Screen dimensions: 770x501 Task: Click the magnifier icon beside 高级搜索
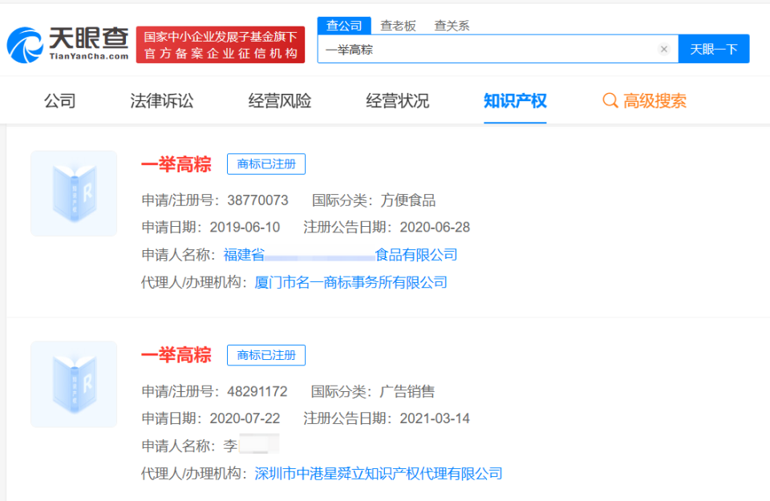[x=610, y=100]
